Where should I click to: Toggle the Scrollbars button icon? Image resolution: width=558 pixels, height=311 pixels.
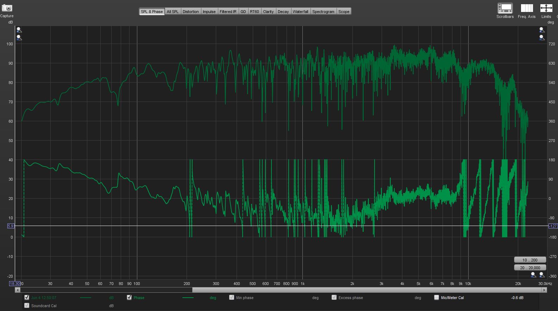click(x=505, y=8)
